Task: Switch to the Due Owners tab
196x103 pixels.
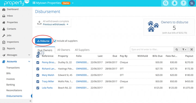Action: pyautogui.click(x=45, y=50)
